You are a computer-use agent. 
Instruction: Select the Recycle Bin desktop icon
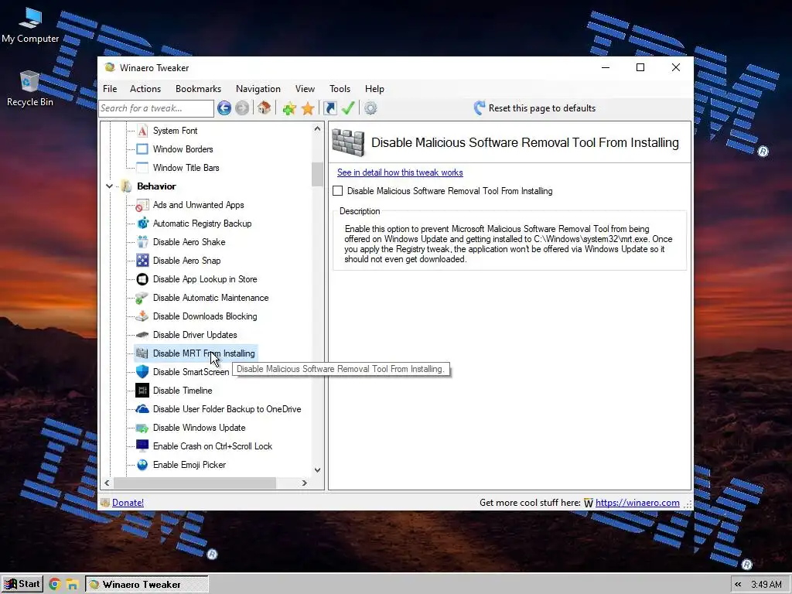(30, 90)
